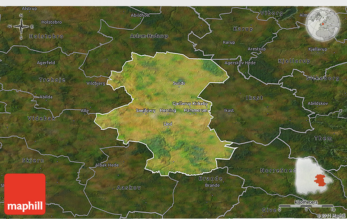347x219 pixels.
Task: Click the Agerskov Hede label
Action: (240, 63)
